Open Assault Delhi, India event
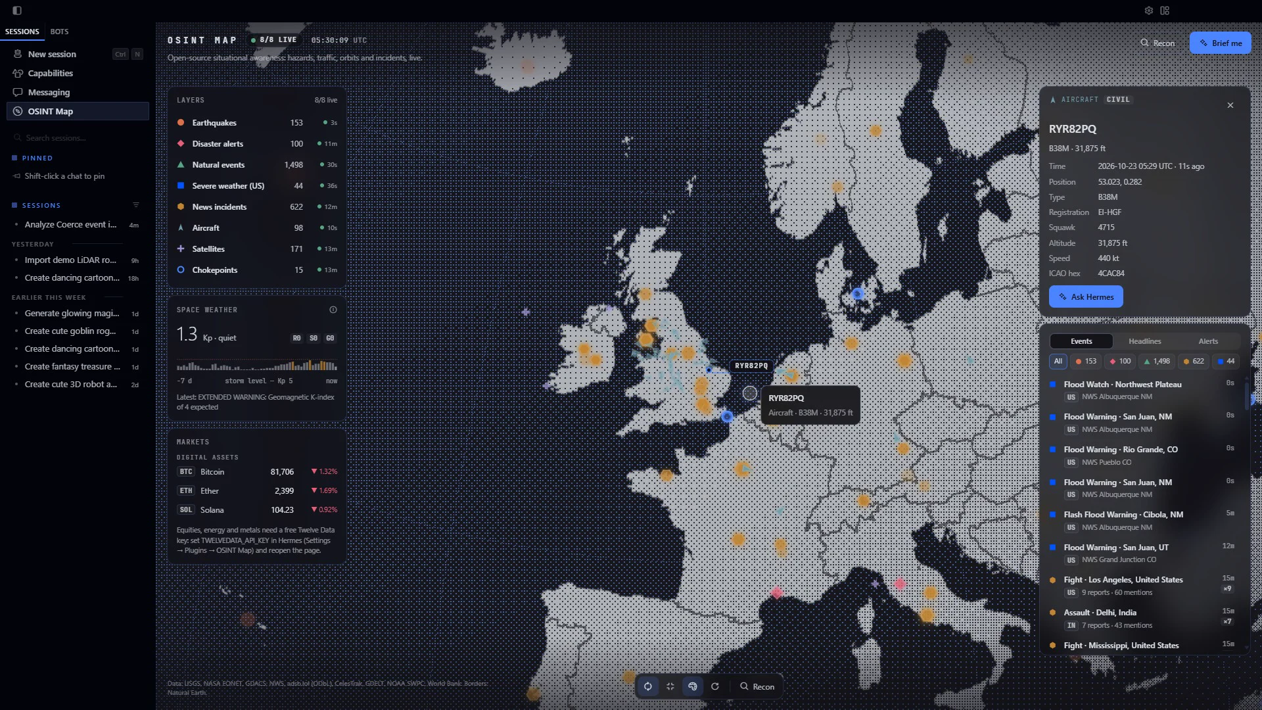The width and height of the screenshot is (1262, 710). [1142, 619]
